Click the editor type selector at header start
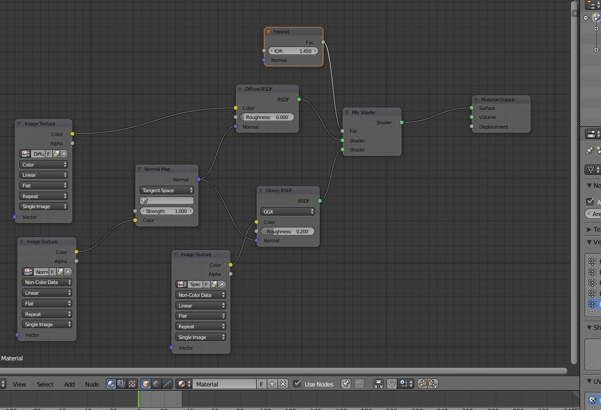601x410 pixels. click(x=3, y=384)
